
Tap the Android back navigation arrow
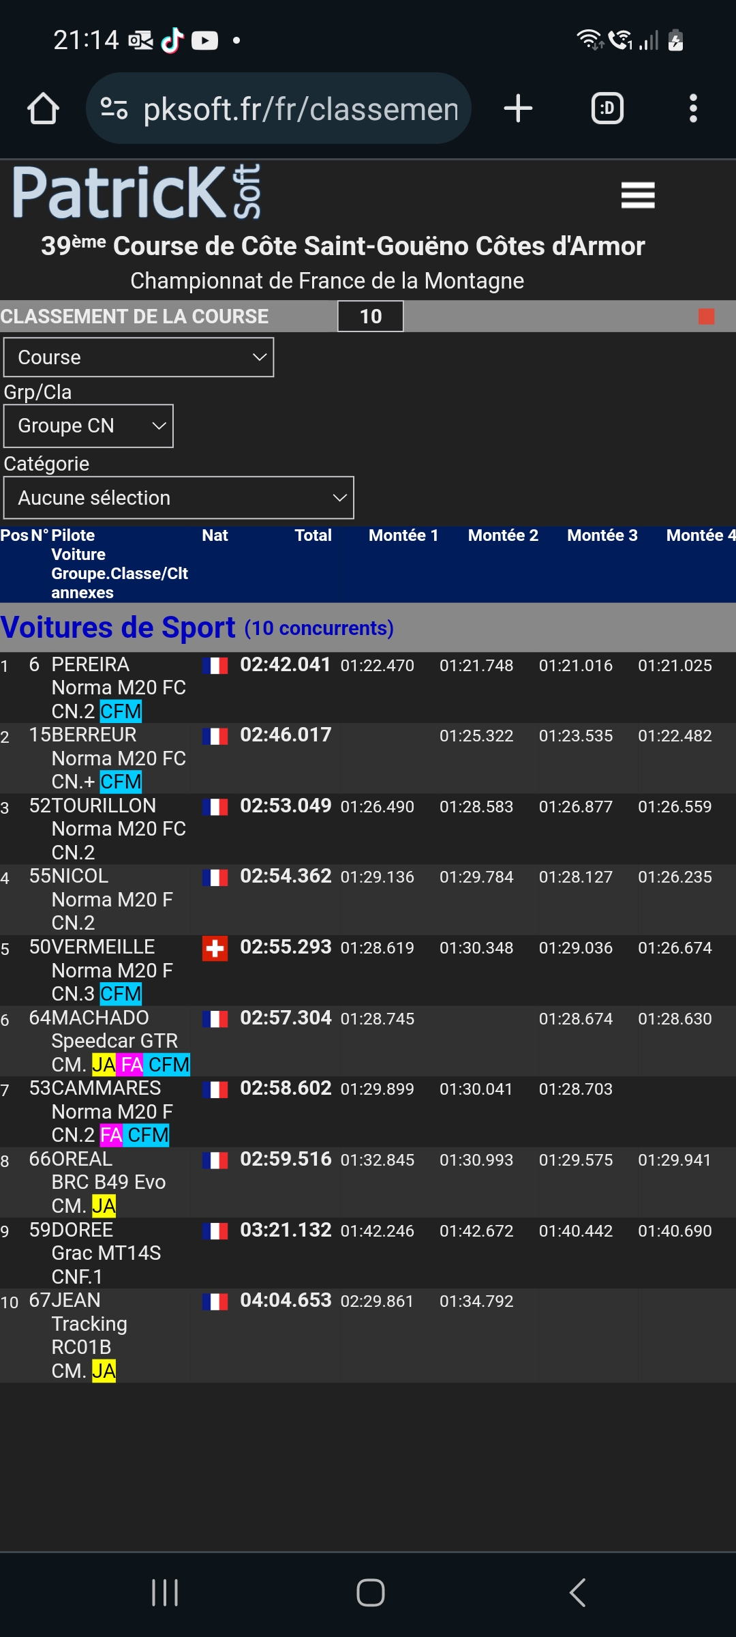coord(577,1593)
